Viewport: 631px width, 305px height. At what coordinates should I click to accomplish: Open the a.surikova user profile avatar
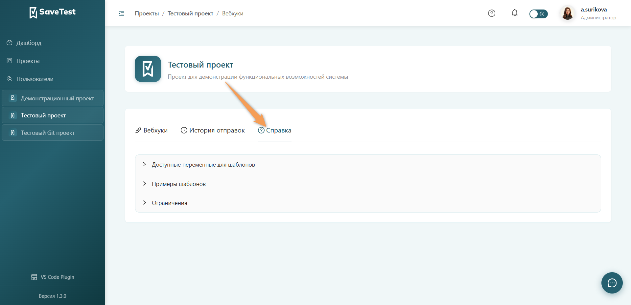click(568, 13)
